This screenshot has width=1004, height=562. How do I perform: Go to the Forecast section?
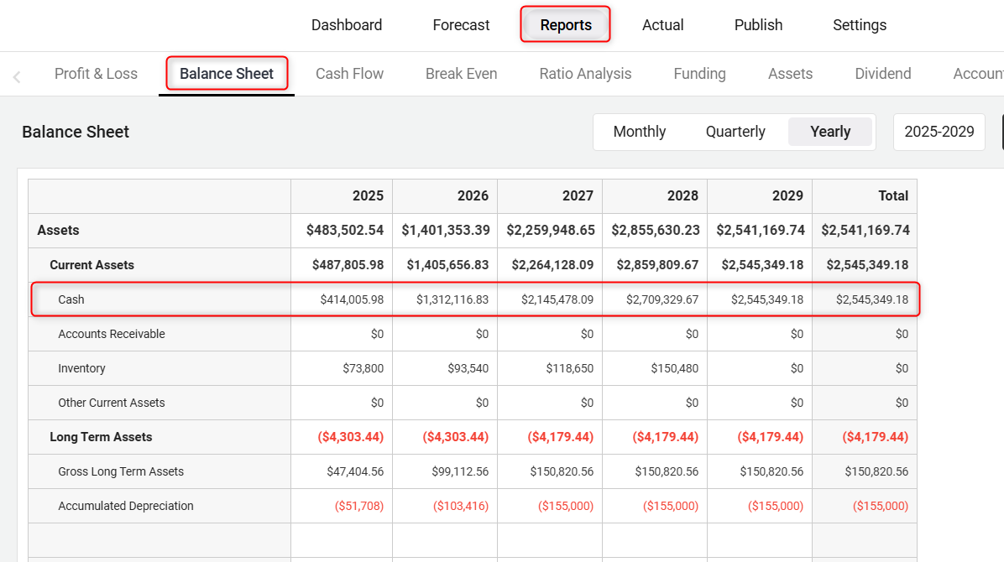tap(461, 25)
